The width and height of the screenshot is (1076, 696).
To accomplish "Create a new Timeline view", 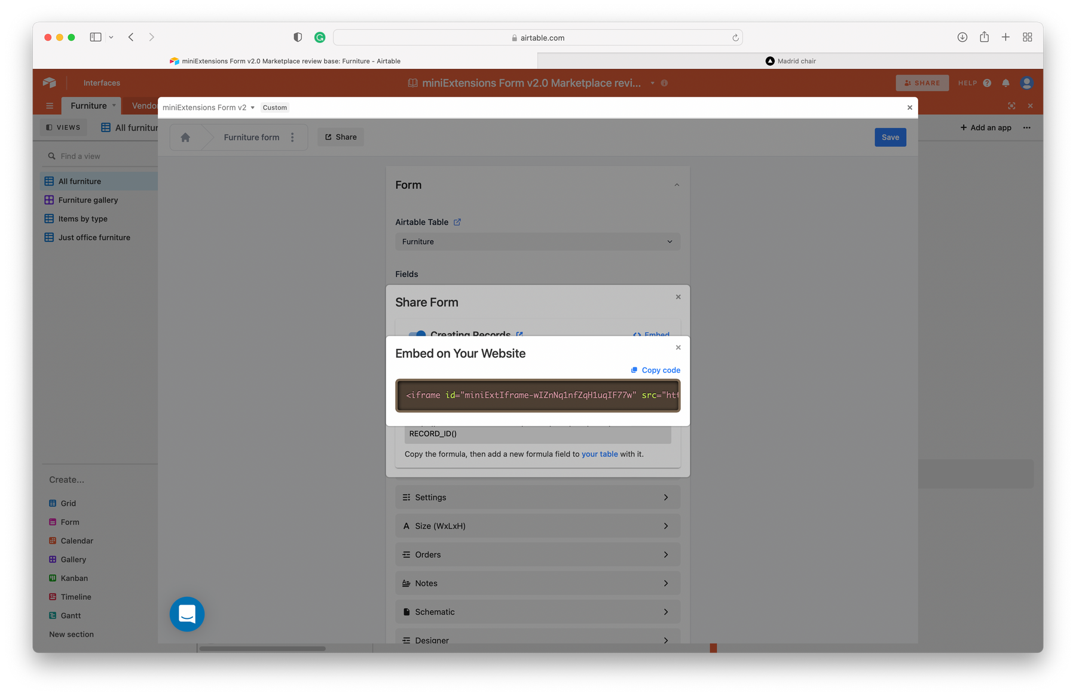I will click(70, 597).
